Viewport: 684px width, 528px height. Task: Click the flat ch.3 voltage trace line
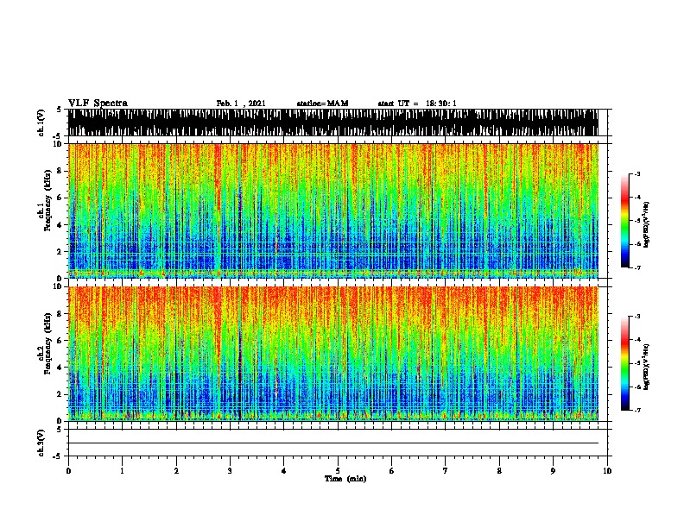333,443
